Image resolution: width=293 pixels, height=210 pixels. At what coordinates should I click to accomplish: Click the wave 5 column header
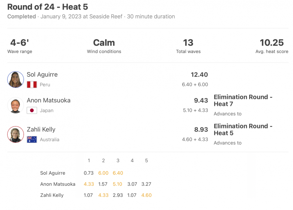click(x=146, y=160)
